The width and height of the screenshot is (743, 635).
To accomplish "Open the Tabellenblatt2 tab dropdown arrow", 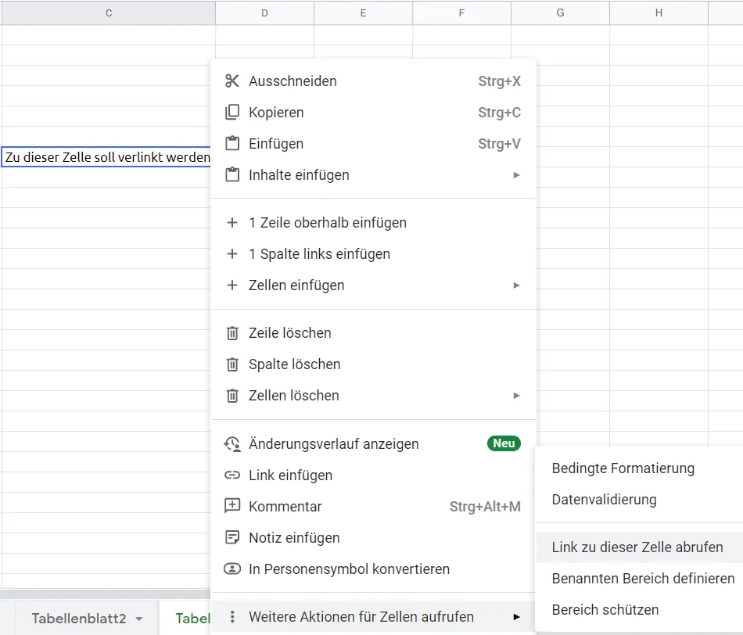I will (x=139, y=619).
